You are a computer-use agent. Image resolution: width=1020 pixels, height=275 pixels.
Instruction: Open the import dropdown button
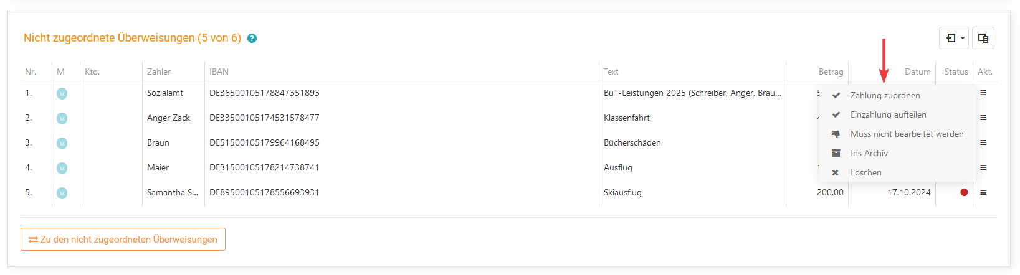click(954, 38)
